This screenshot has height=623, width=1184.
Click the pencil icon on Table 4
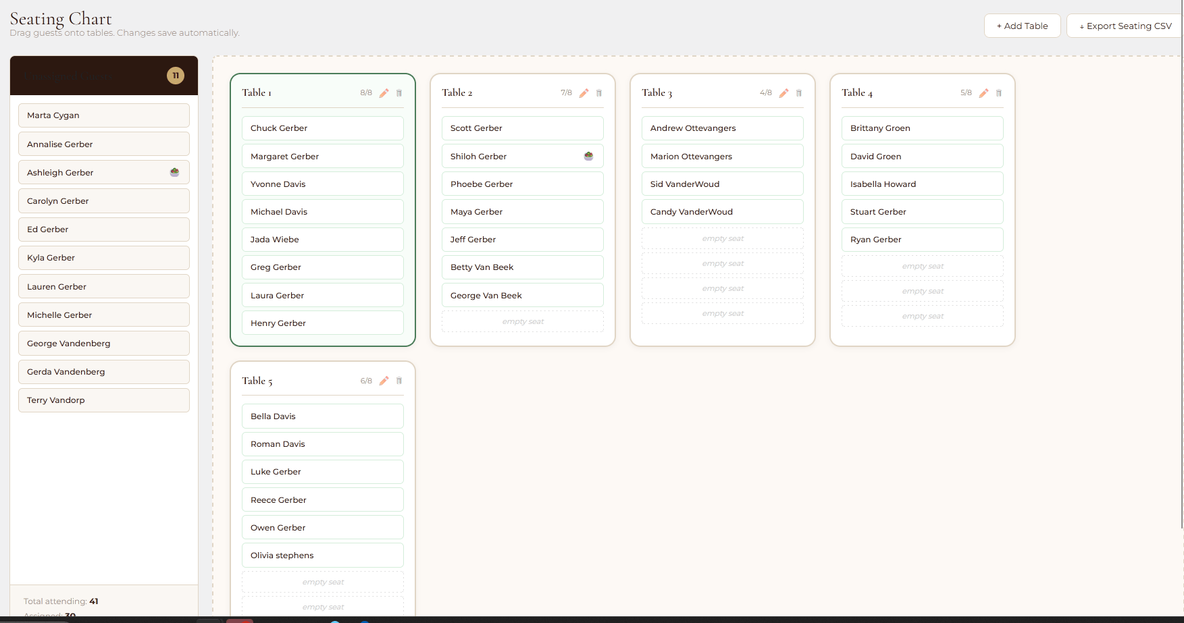[983, 93]
